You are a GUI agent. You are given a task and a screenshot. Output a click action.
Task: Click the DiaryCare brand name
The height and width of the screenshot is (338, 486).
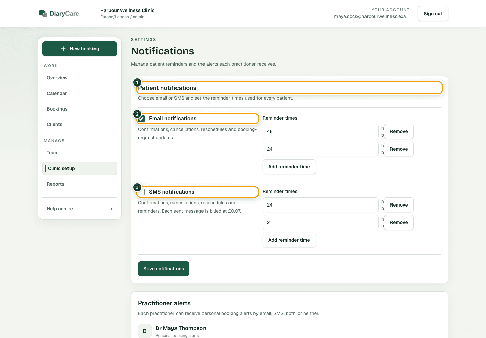[x=64, y=14]
